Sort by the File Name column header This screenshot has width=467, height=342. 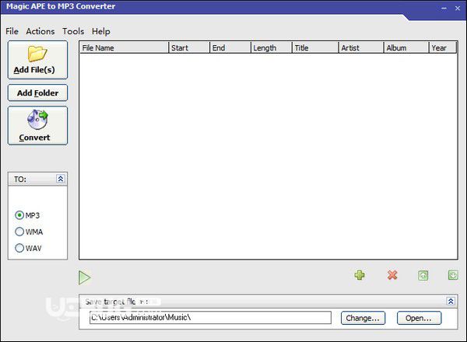point(125,47)
